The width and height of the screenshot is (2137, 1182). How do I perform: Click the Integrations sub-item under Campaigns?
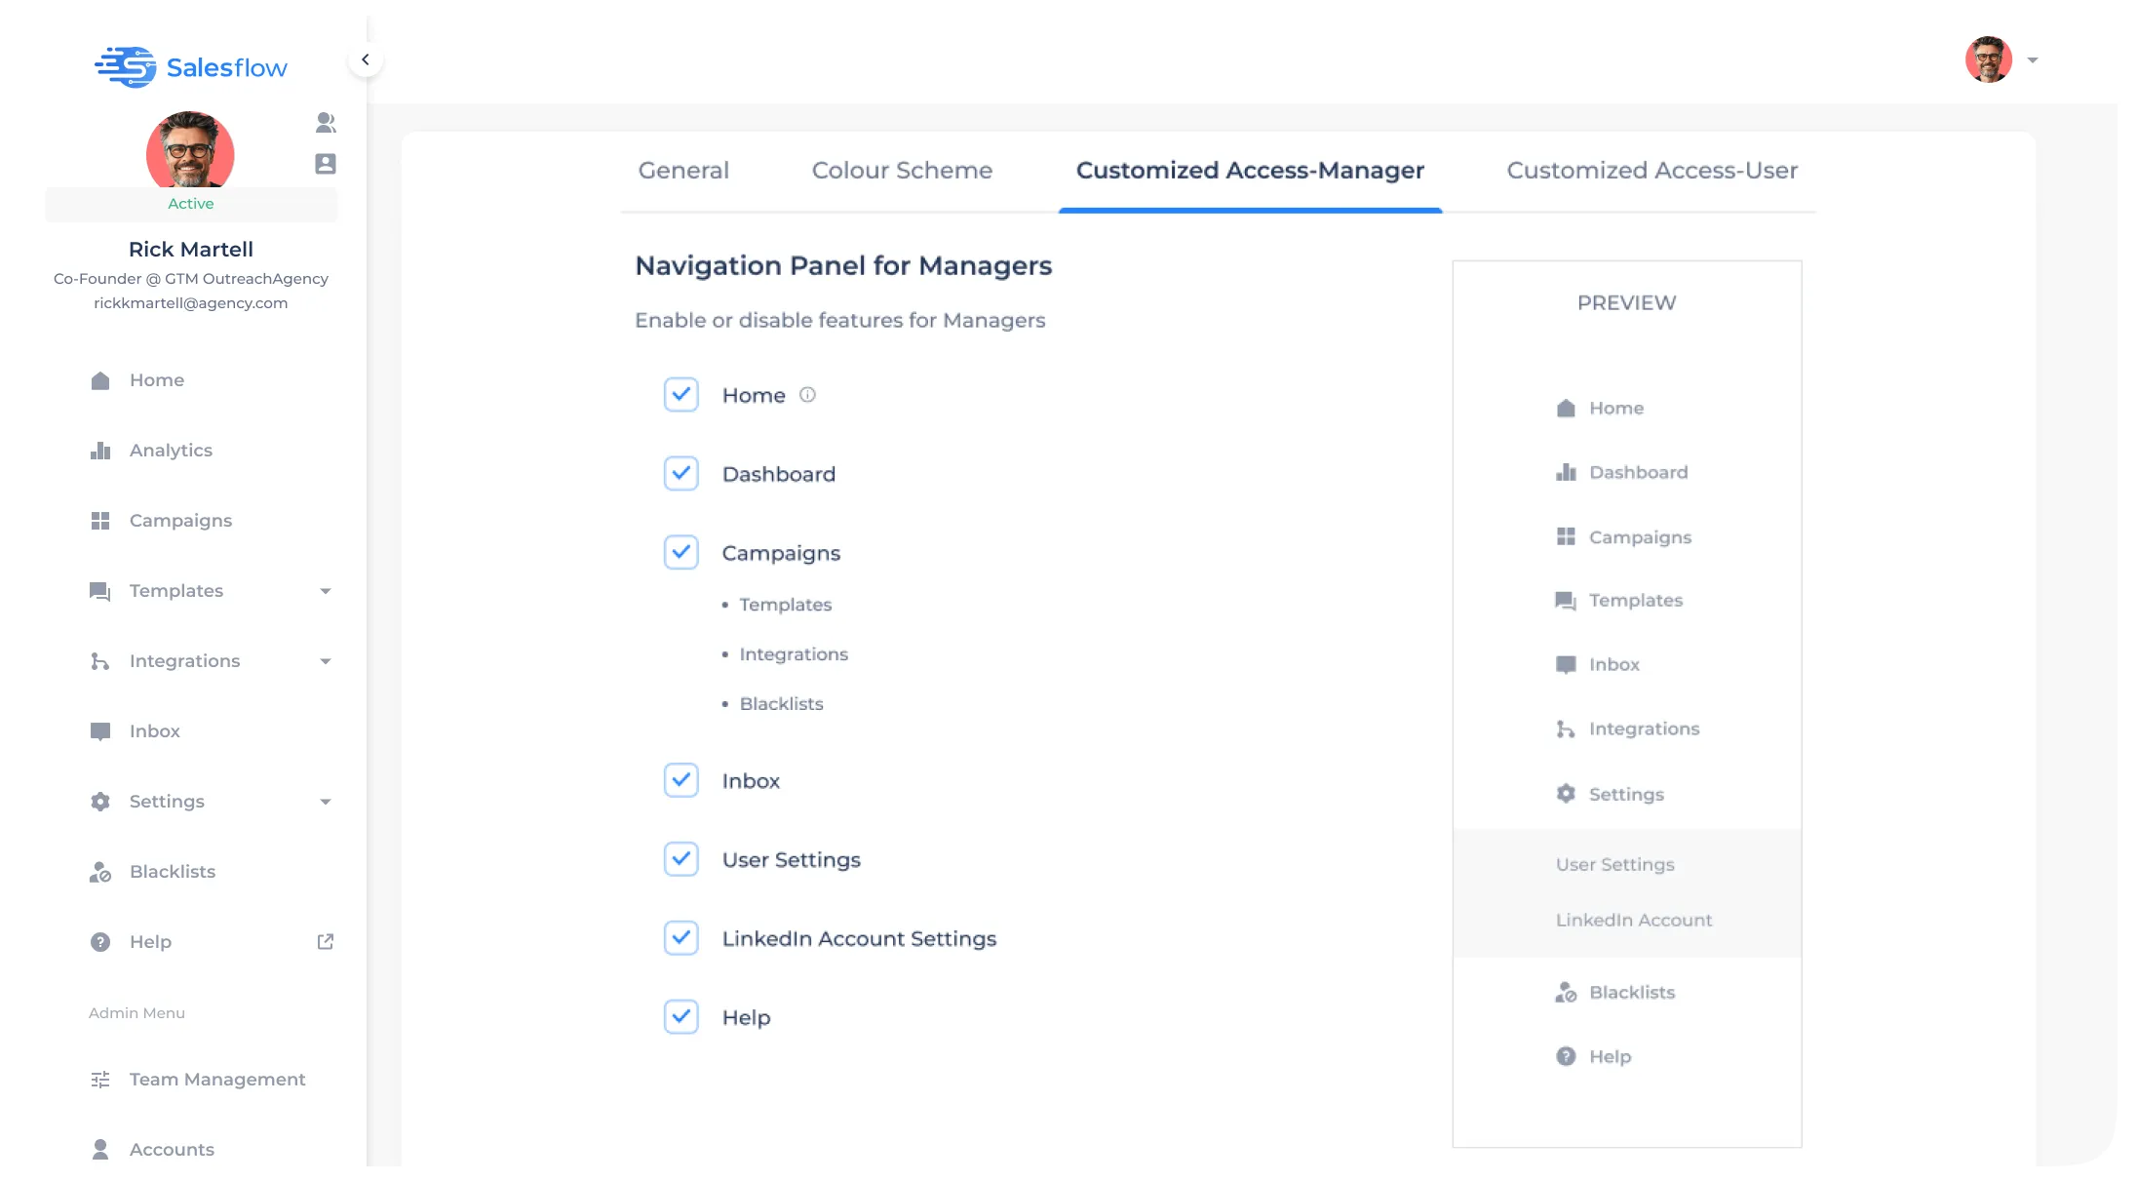[794, 654]
